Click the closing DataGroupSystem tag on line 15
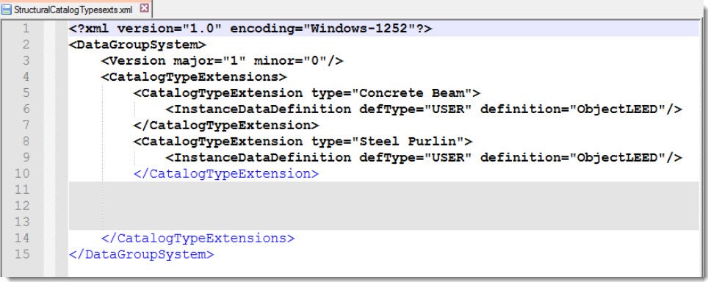The height and width of the screenshot is (282, 708). click(x=141, y=254)
